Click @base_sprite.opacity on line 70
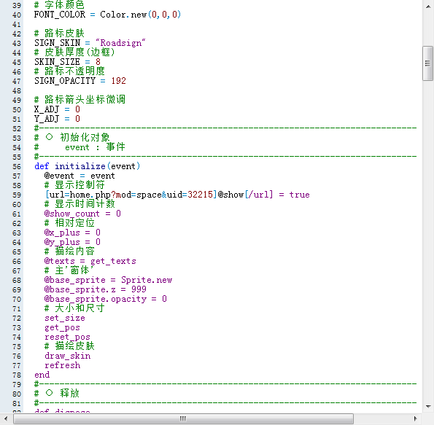 point(96,299)
